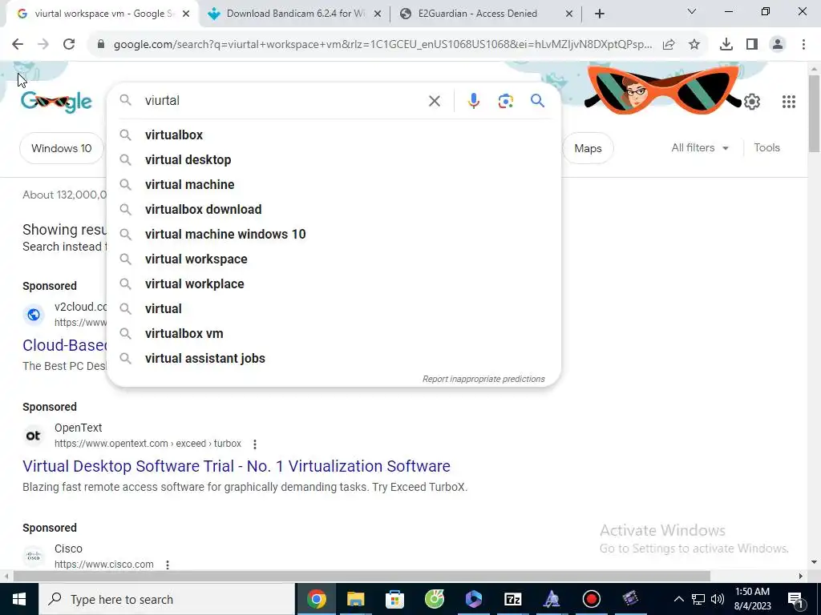Click the Bandicam record icon in taskbar
Image resolution: width=821 pixels, height=615 pixels.
[591, 599]
